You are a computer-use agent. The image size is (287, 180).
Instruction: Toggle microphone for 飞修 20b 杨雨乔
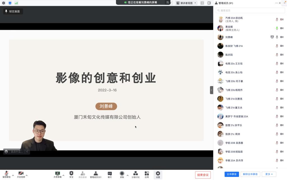pyautogui.click(x=277, y=90)
